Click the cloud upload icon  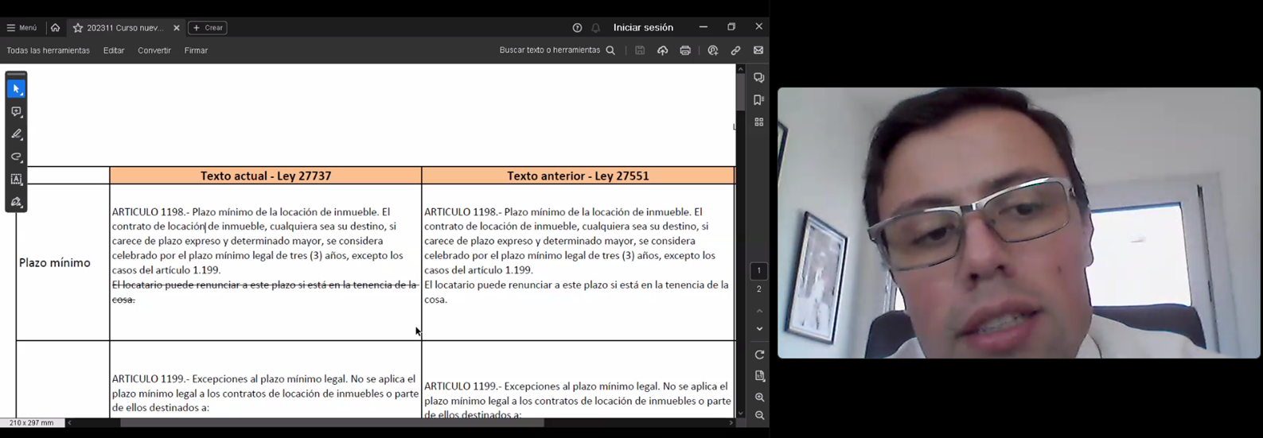pos(662,50)
